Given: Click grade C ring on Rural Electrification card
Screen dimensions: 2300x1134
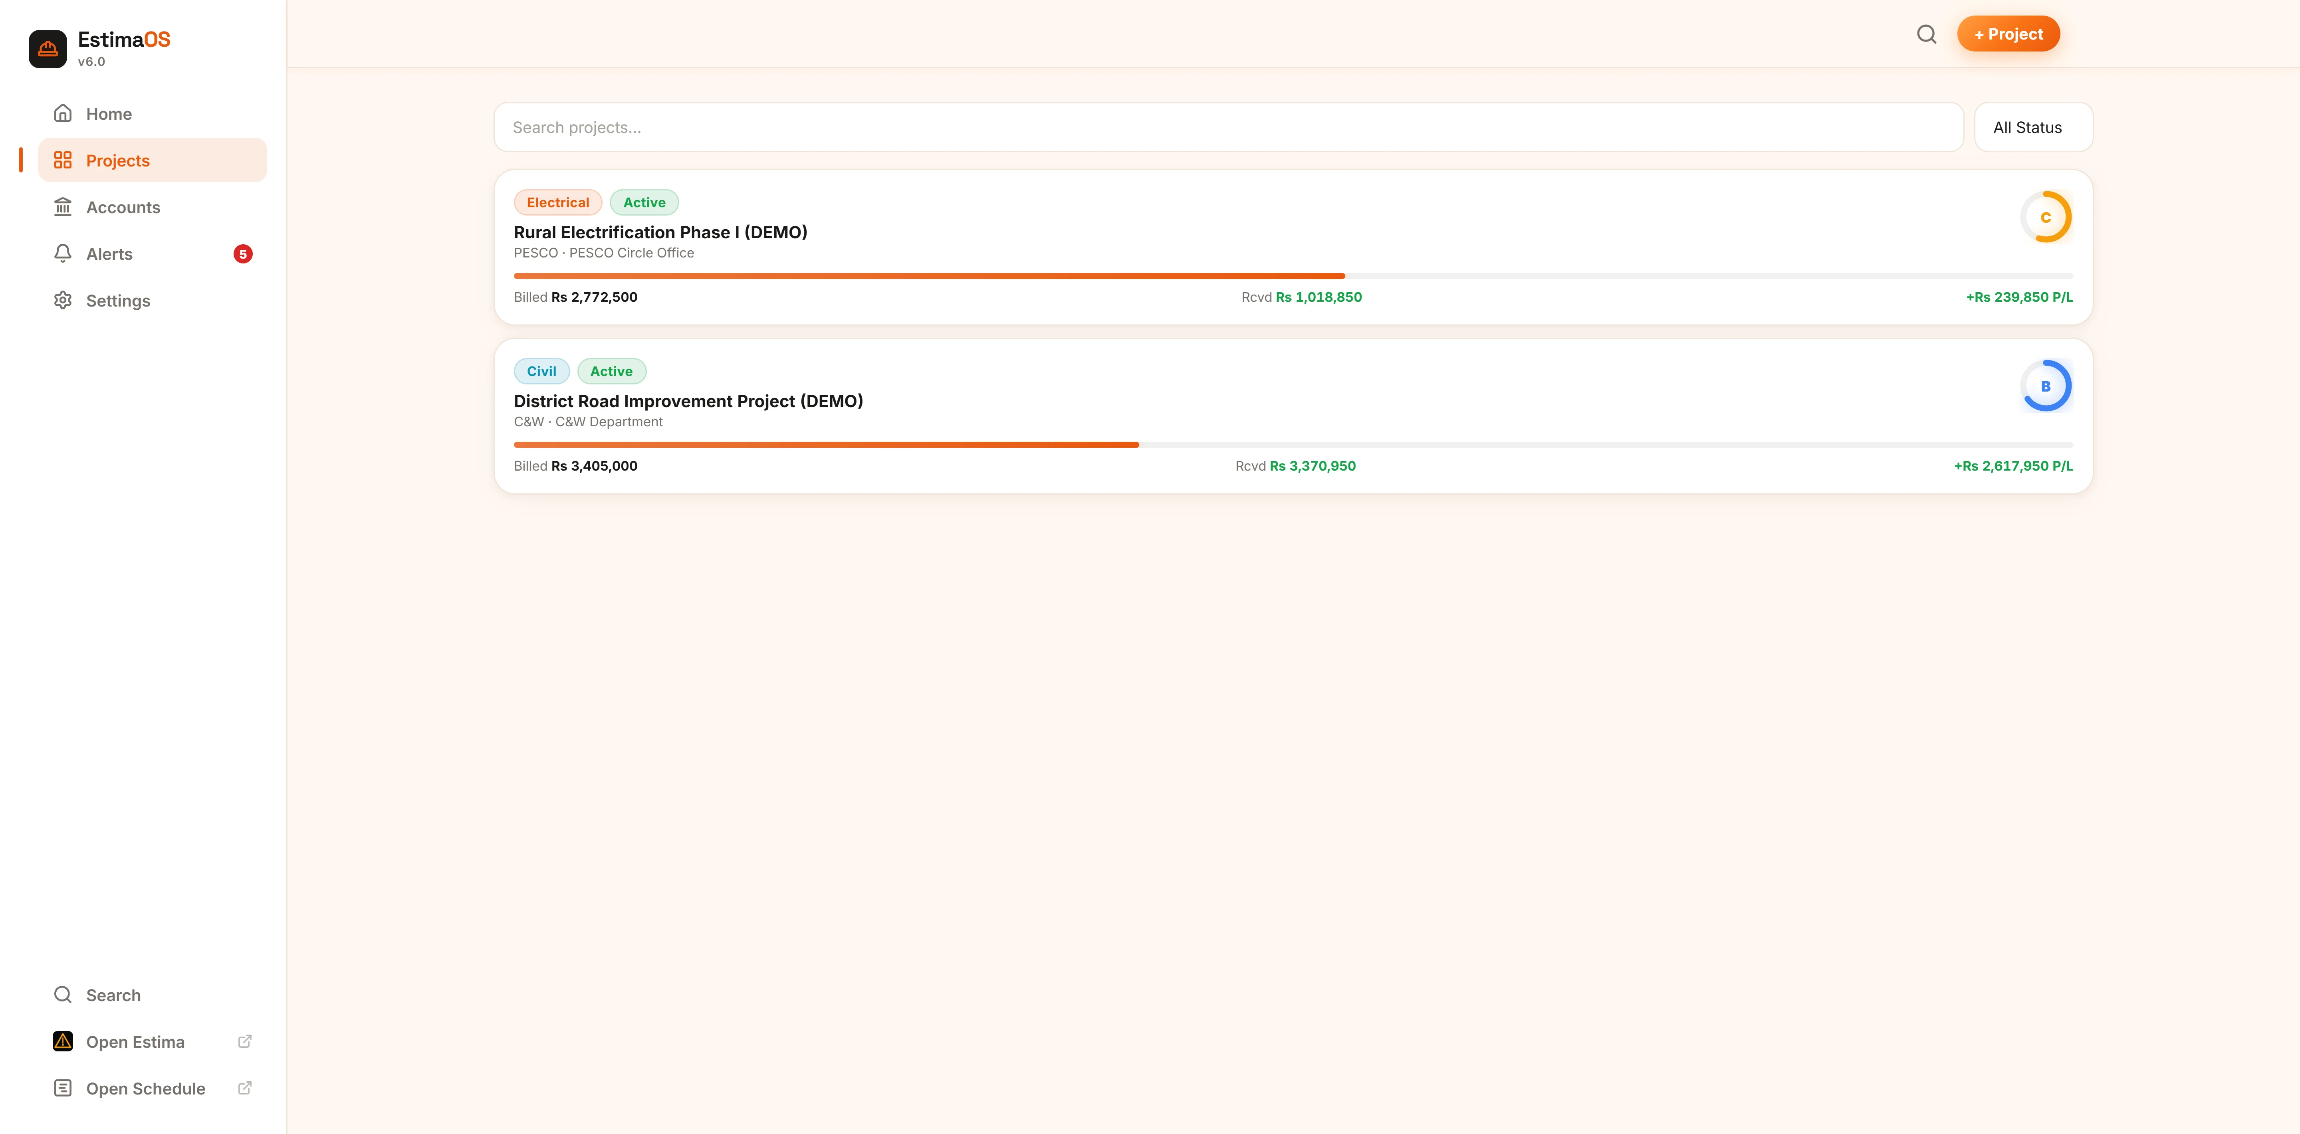Looking at the screenshot, I should pos(2046,217).
